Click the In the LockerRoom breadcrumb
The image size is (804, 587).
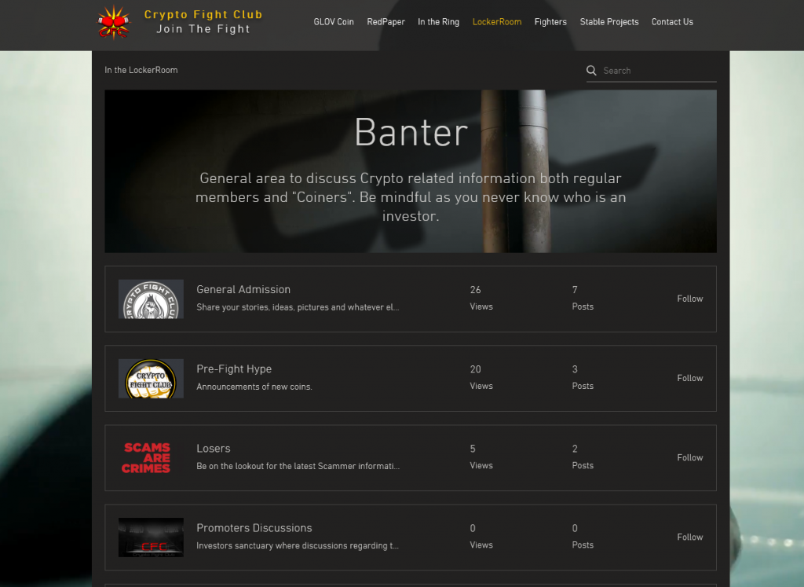pos(141,70)
